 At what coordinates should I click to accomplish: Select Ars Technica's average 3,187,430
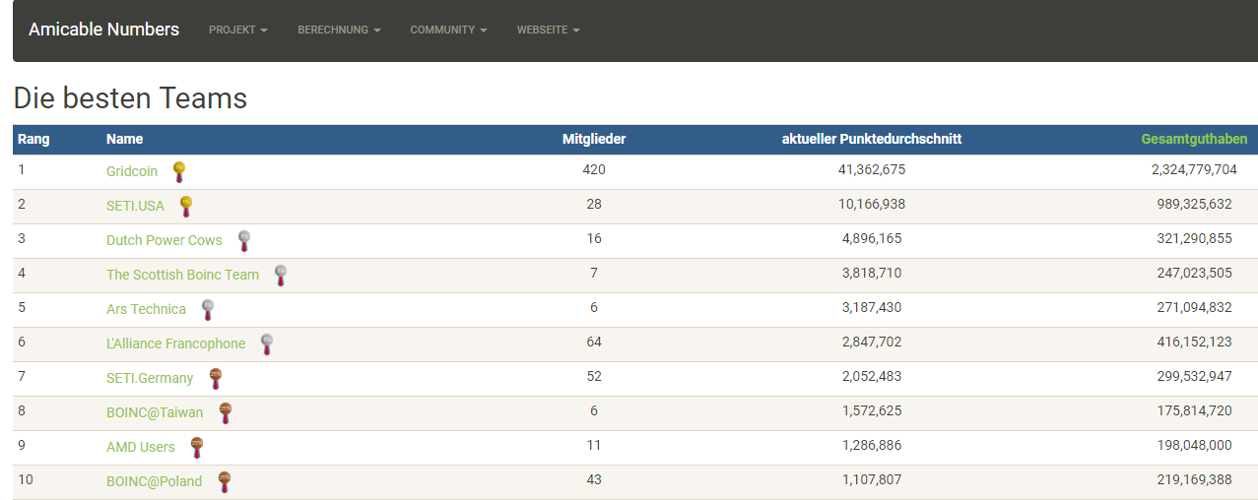[872, 307]
